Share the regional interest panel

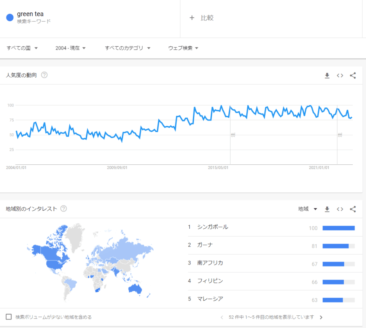point(353,209)
